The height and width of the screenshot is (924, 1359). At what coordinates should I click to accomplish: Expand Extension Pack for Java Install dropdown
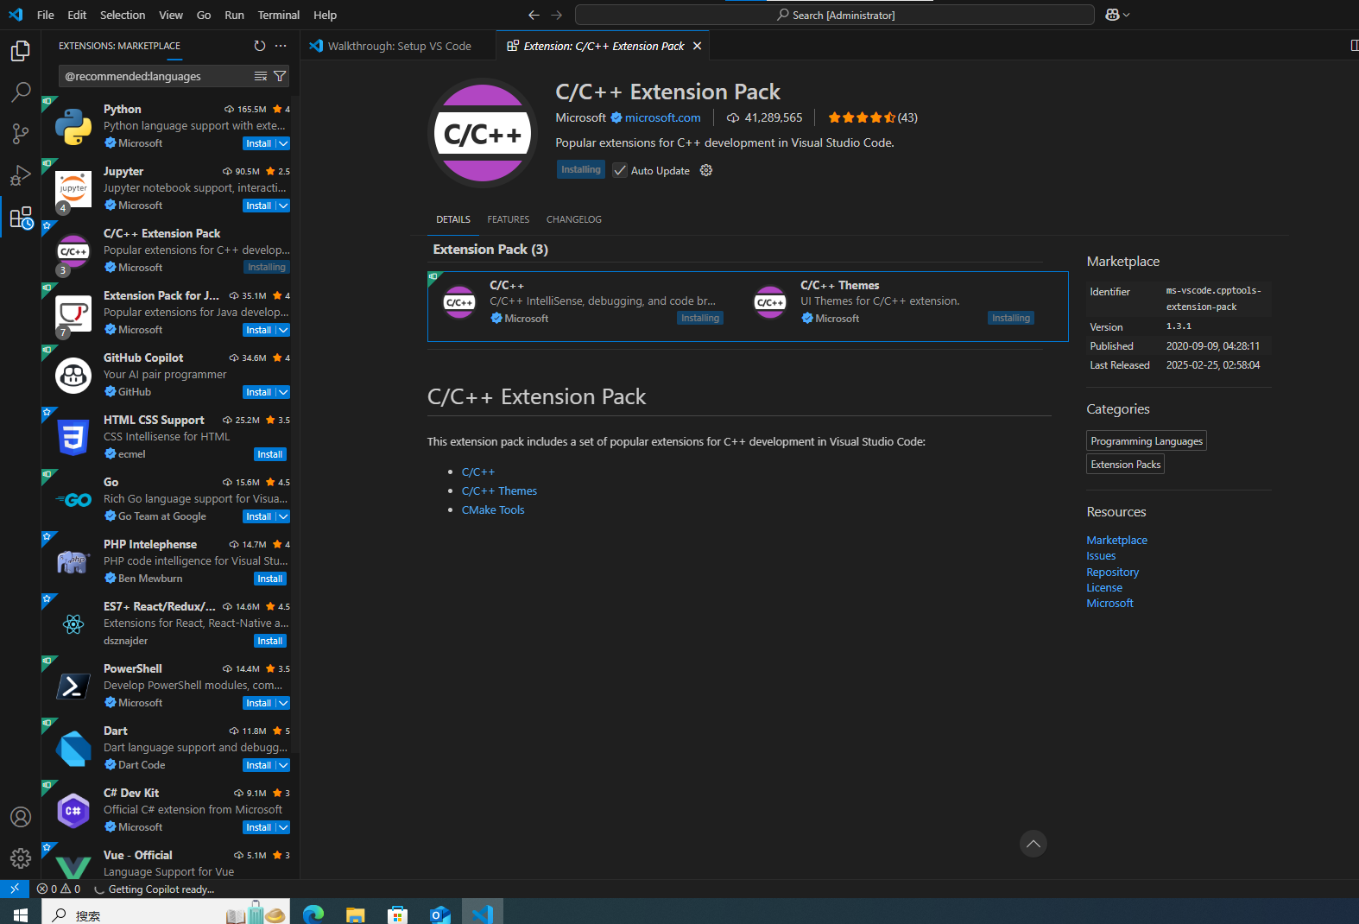283,330
